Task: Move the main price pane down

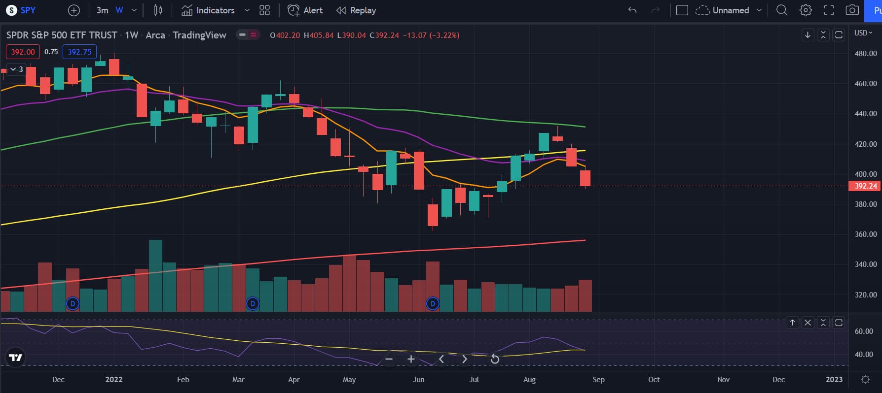Action: tap(808, 35)
